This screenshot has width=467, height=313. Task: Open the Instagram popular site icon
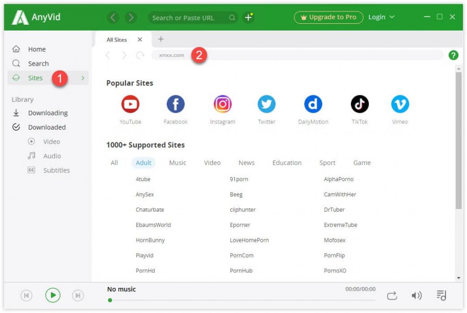[x=223, y=104]
